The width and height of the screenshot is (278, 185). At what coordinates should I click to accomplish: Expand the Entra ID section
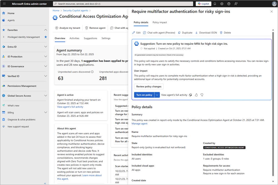coord(45,47)
